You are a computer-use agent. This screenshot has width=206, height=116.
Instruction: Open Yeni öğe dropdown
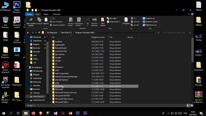click(112, 18)
